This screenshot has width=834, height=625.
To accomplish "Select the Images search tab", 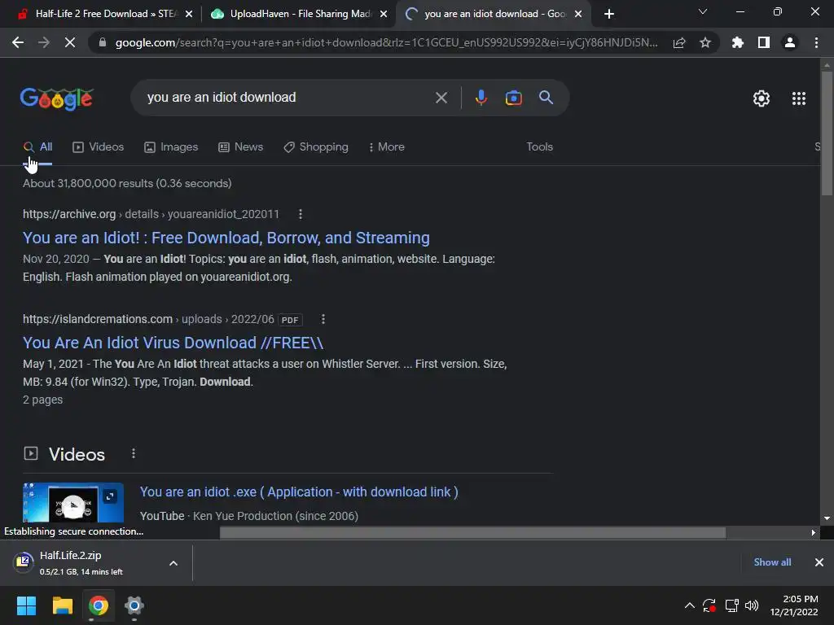I will pos(171,147).
